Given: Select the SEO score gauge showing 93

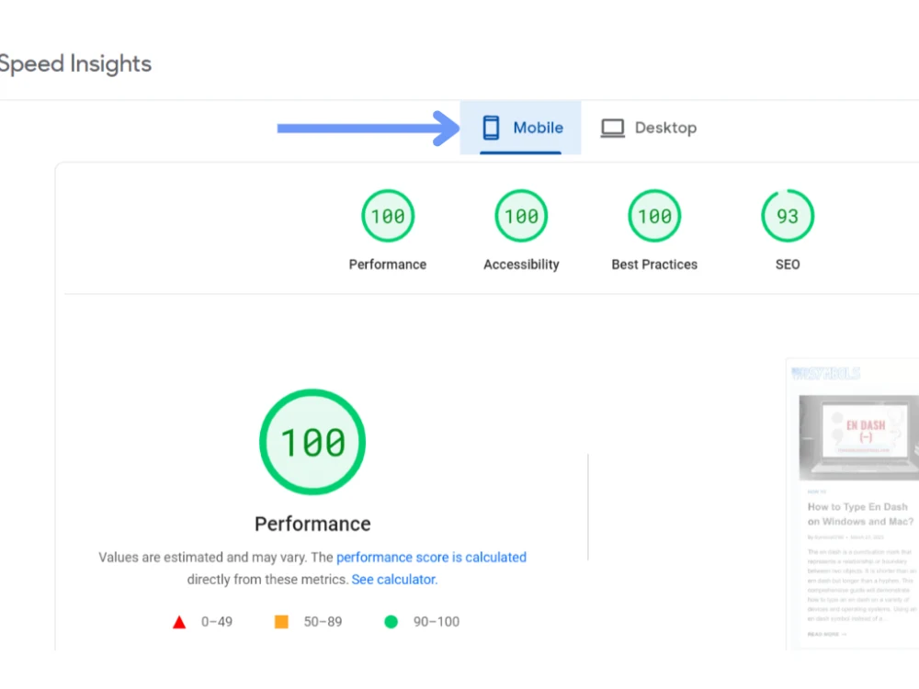Looking at the screenshot, I should click(x=788, y=216).
